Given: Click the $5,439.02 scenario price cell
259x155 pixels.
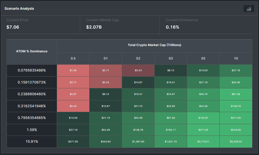Looking at the screenshot, I should (236, 142).
